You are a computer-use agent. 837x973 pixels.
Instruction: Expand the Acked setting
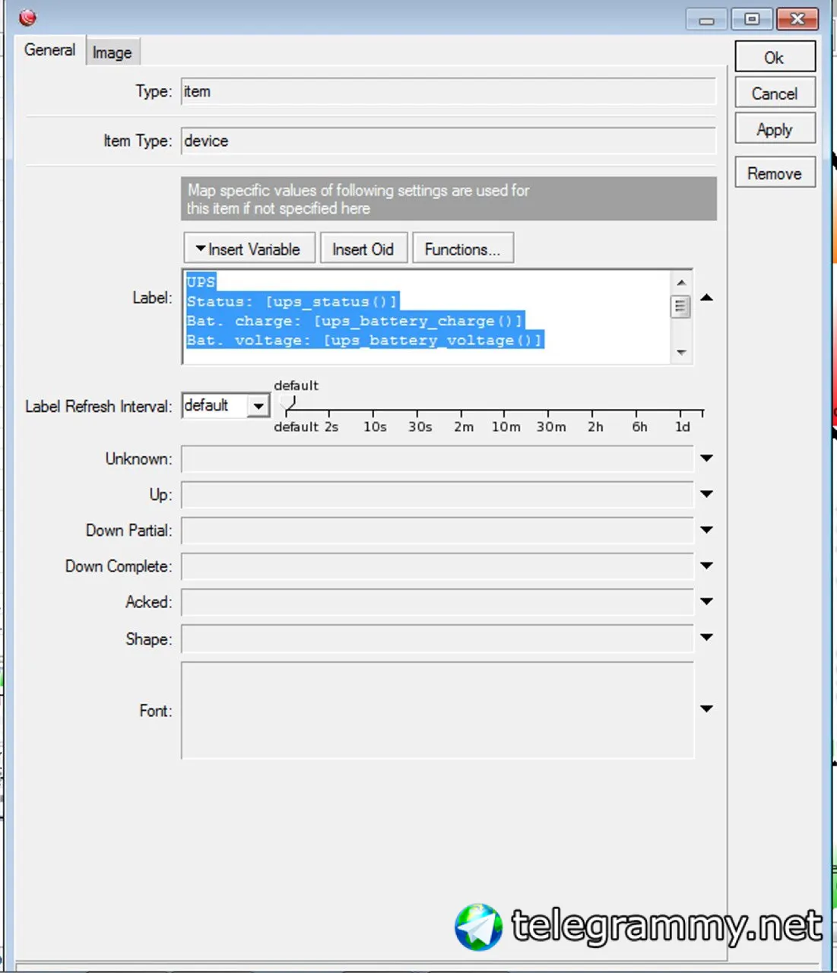click(706, 601)
